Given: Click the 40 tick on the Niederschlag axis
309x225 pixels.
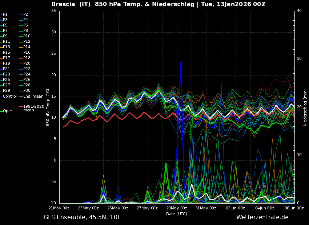Looking at the screenshot, I should click(299, 11).
